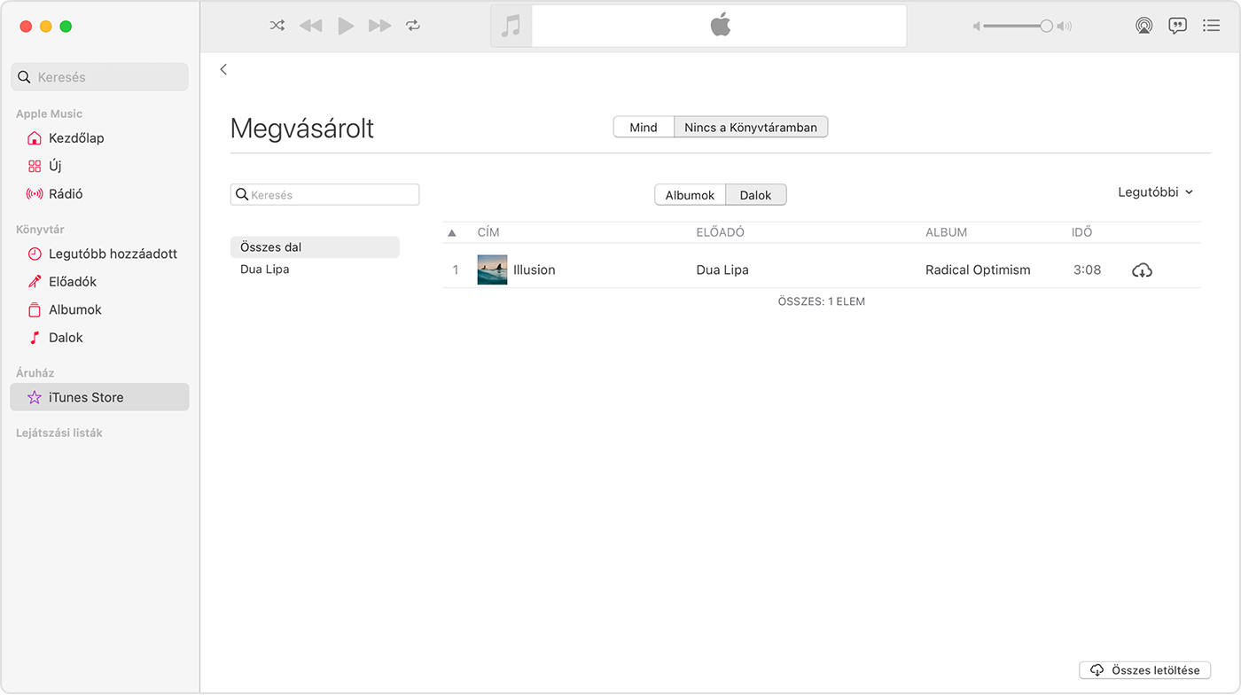Click the Lejátszási listák section header
This screenshot has width=1241, height=695.
point(59,433)
